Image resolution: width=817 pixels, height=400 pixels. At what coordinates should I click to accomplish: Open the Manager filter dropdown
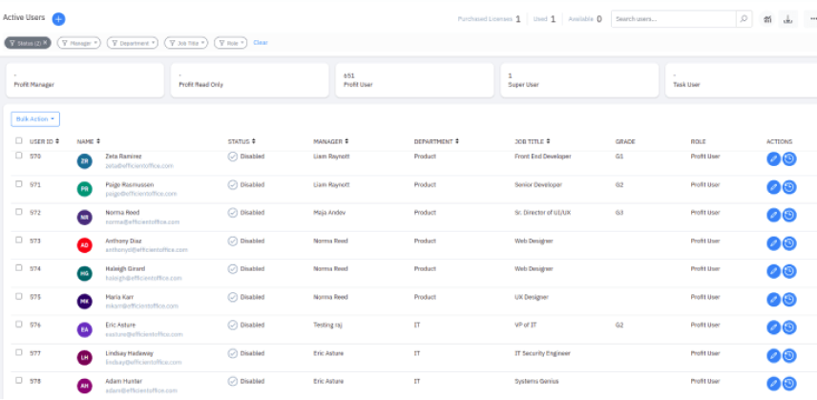78,43
